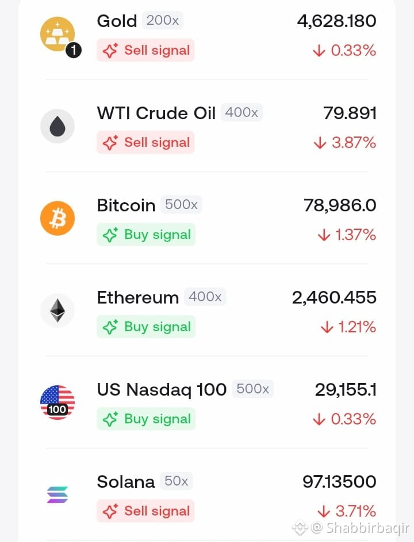
Task: Open US Nasdaq 100 Buy signal
Action: 146,419
